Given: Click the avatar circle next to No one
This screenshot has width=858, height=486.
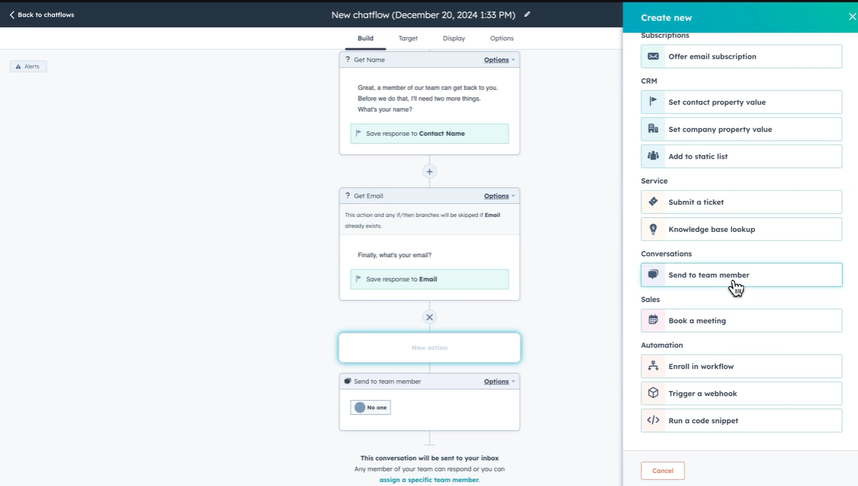Looking at the screenshot, I should (360, 407).
